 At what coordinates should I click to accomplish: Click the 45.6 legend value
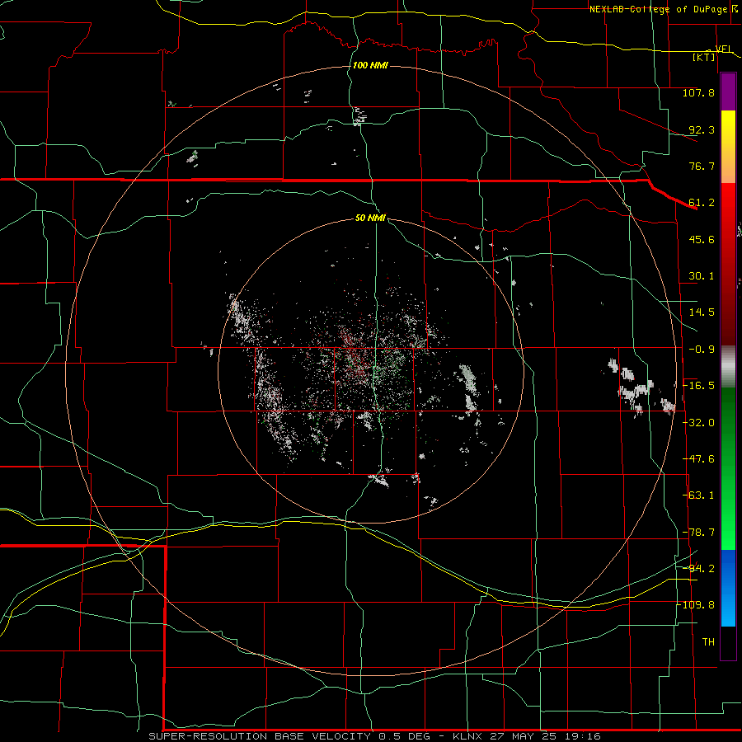[x=702, y=239]
